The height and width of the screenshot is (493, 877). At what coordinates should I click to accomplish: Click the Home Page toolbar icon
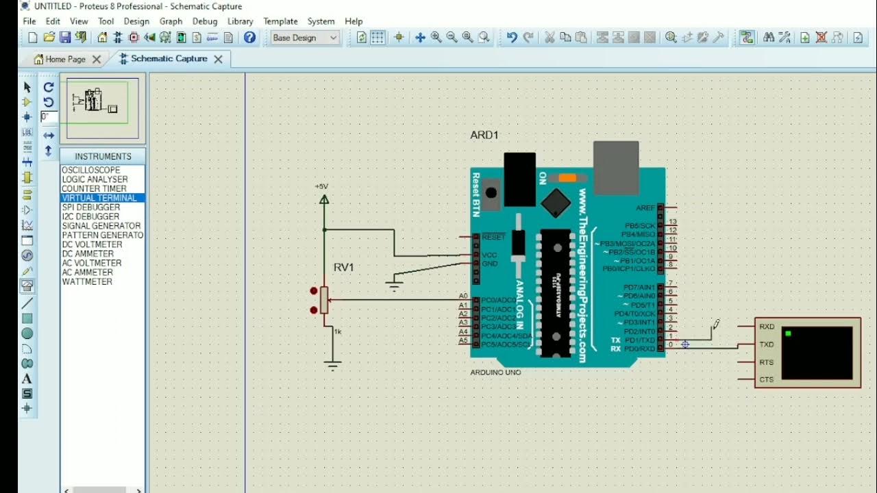(102, 38)
